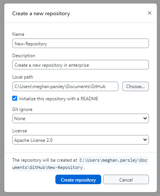Image resolution: width=160 pixels, height=196 pixels.
Task: Toggle the Initialize with README checkbox
Action: pyautogui.click(x=15, y=98)
